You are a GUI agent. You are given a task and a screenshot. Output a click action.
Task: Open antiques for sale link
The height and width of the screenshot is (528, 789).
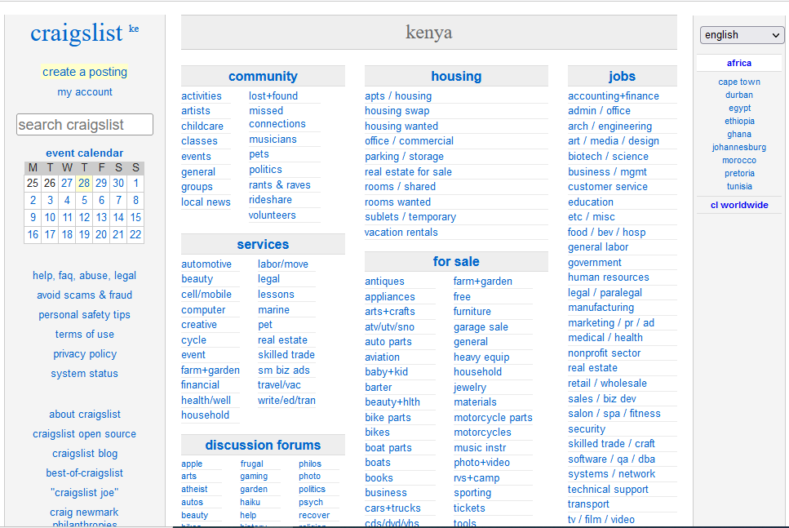tap(384, 282)
